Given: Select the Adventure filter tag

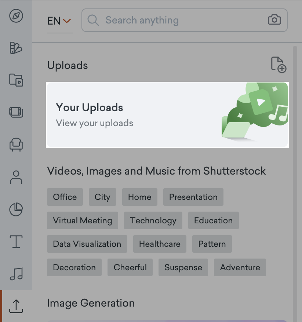Looking at the screenshot, I should 240,267.
